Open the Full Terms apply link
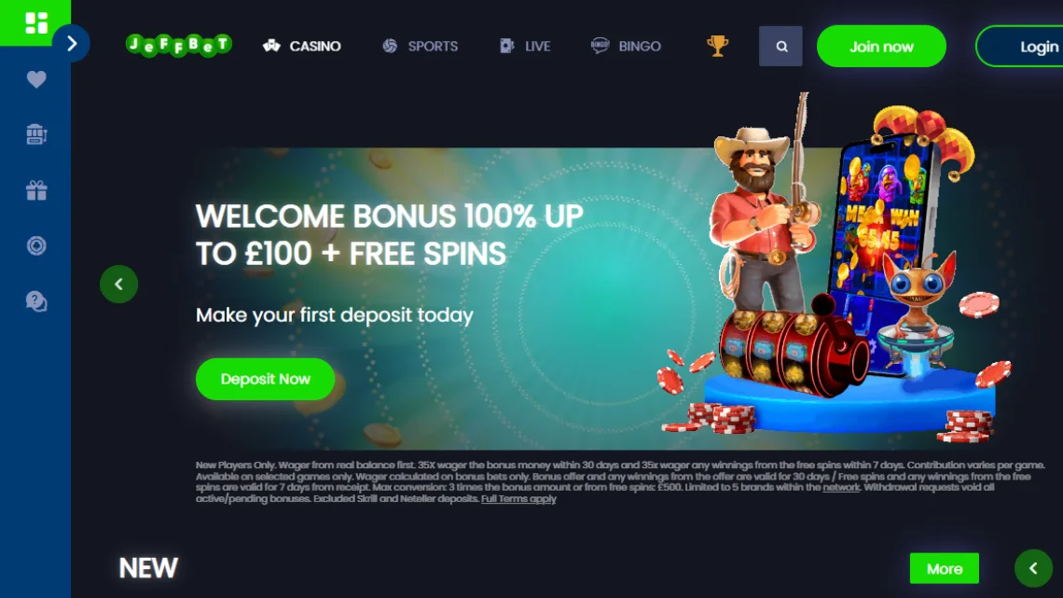Viewport: 1063px width, 598px height. tap(518, 499)
